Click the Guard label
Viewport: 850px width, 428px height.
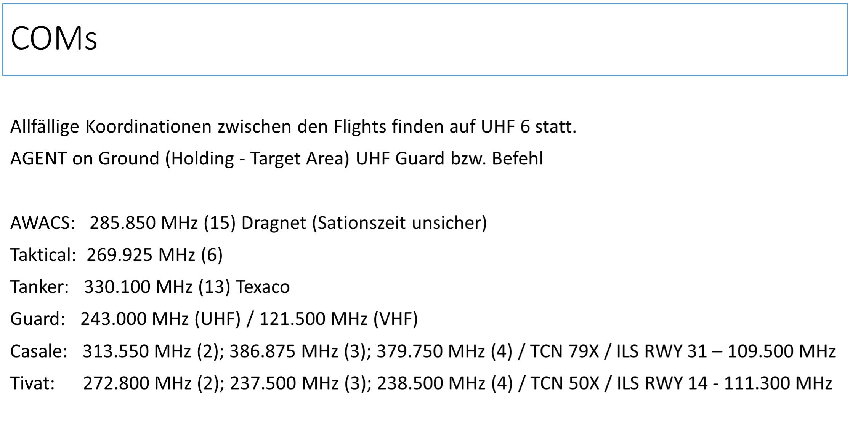point(37,319)
